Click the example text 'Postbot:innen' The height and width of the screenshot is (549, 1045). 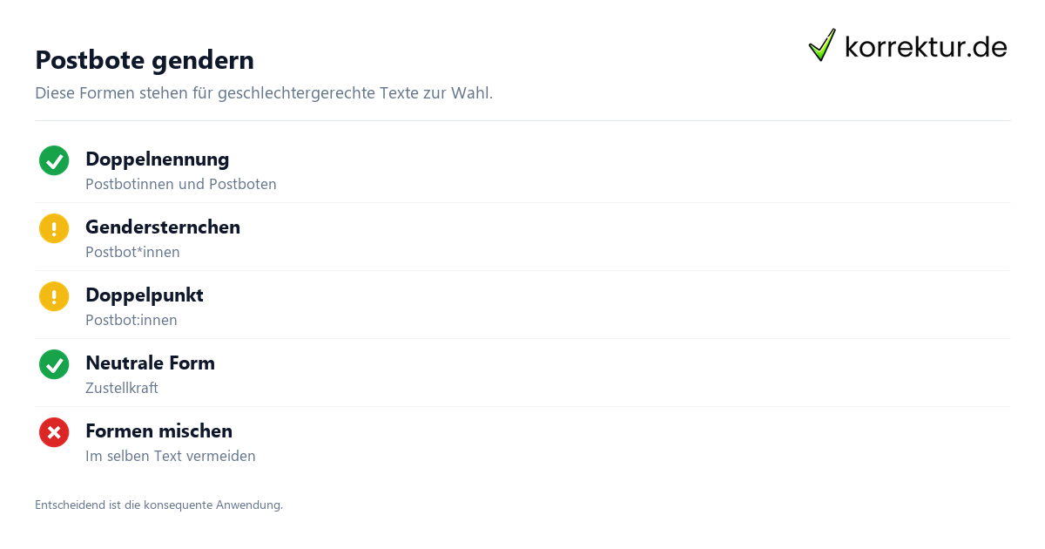click(x=131, y=320)
